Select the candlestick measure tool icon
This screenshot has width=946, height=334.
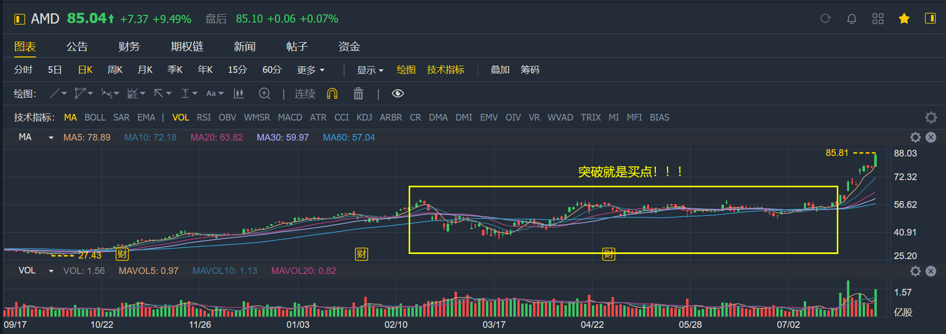point(238,93)
